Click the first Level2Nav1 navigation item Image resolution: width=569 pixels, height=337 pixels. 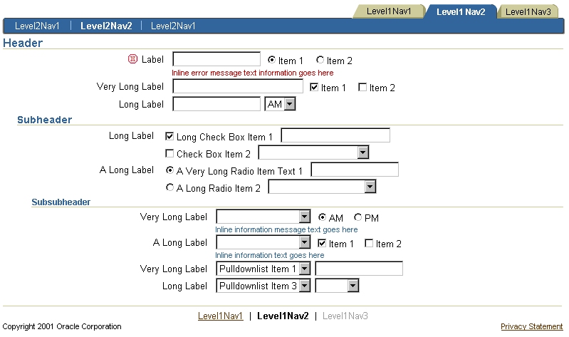tap(37, 26)
